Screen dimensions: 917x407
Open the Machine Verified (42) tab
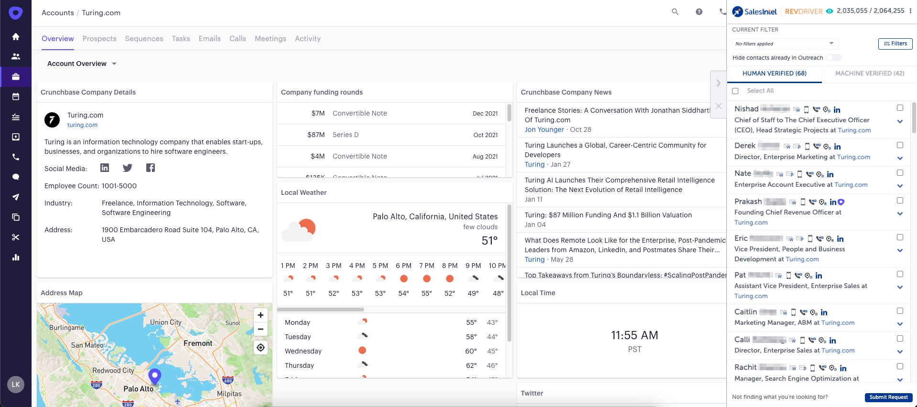[870, 73]
